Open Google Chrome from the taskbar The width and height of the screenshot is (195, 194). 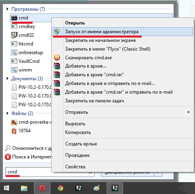pyautogui.click(x=60, y=188)
